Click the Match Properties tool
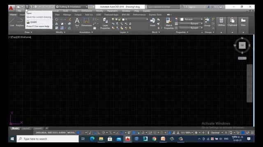The height and width of the screenshot is (147, 263). (169, 24)
